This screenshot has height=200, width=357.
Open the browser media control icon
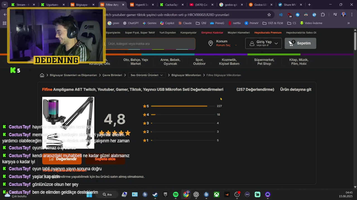coord(335,15)
